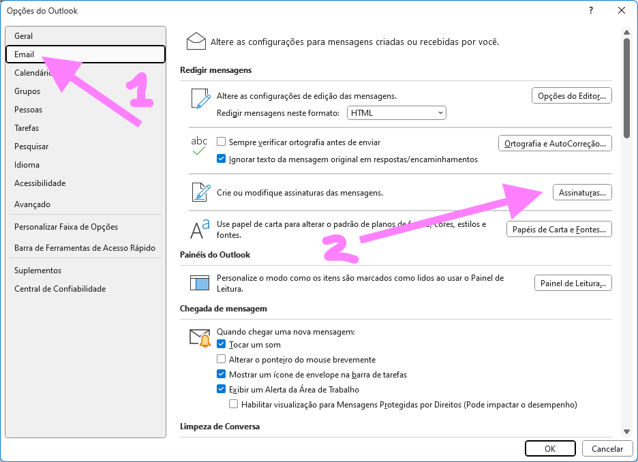This screenshot has width=638, height=462.
Task: Click the Quando chegar uma nova mensagem label
Action: click(286, 332)
